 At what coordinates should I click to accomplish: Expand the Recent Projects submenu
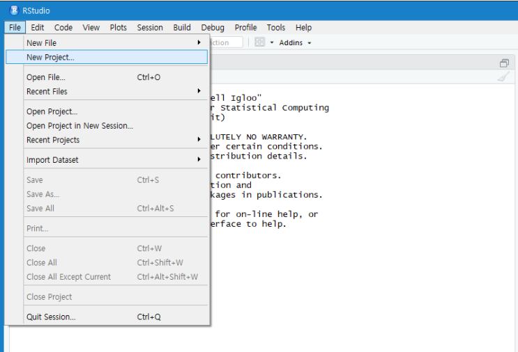pos(53,140)
